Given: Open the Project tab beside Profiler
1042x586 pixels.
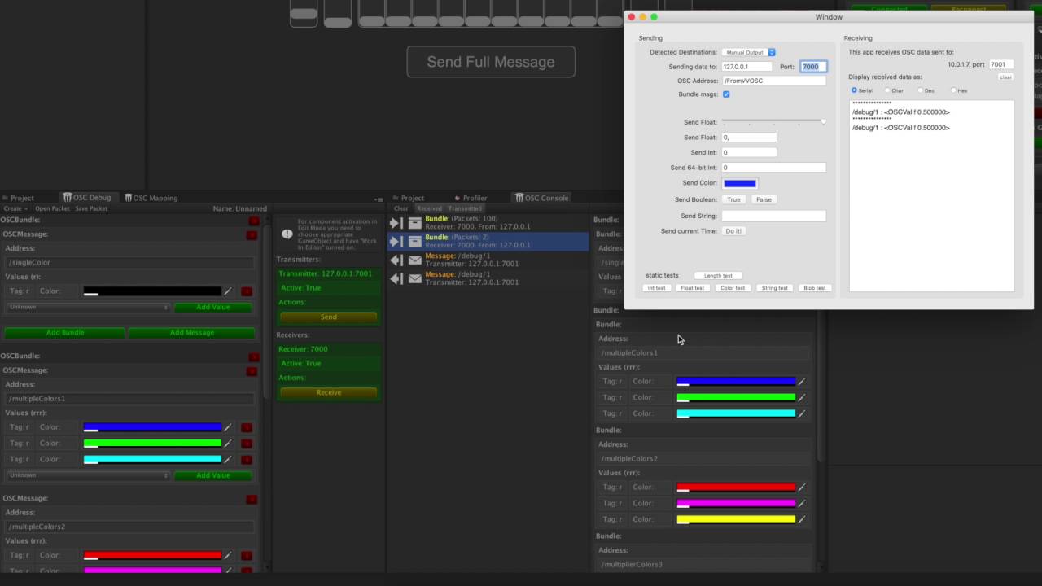Looking at the screenshot, I should click(x=408, y=198).
